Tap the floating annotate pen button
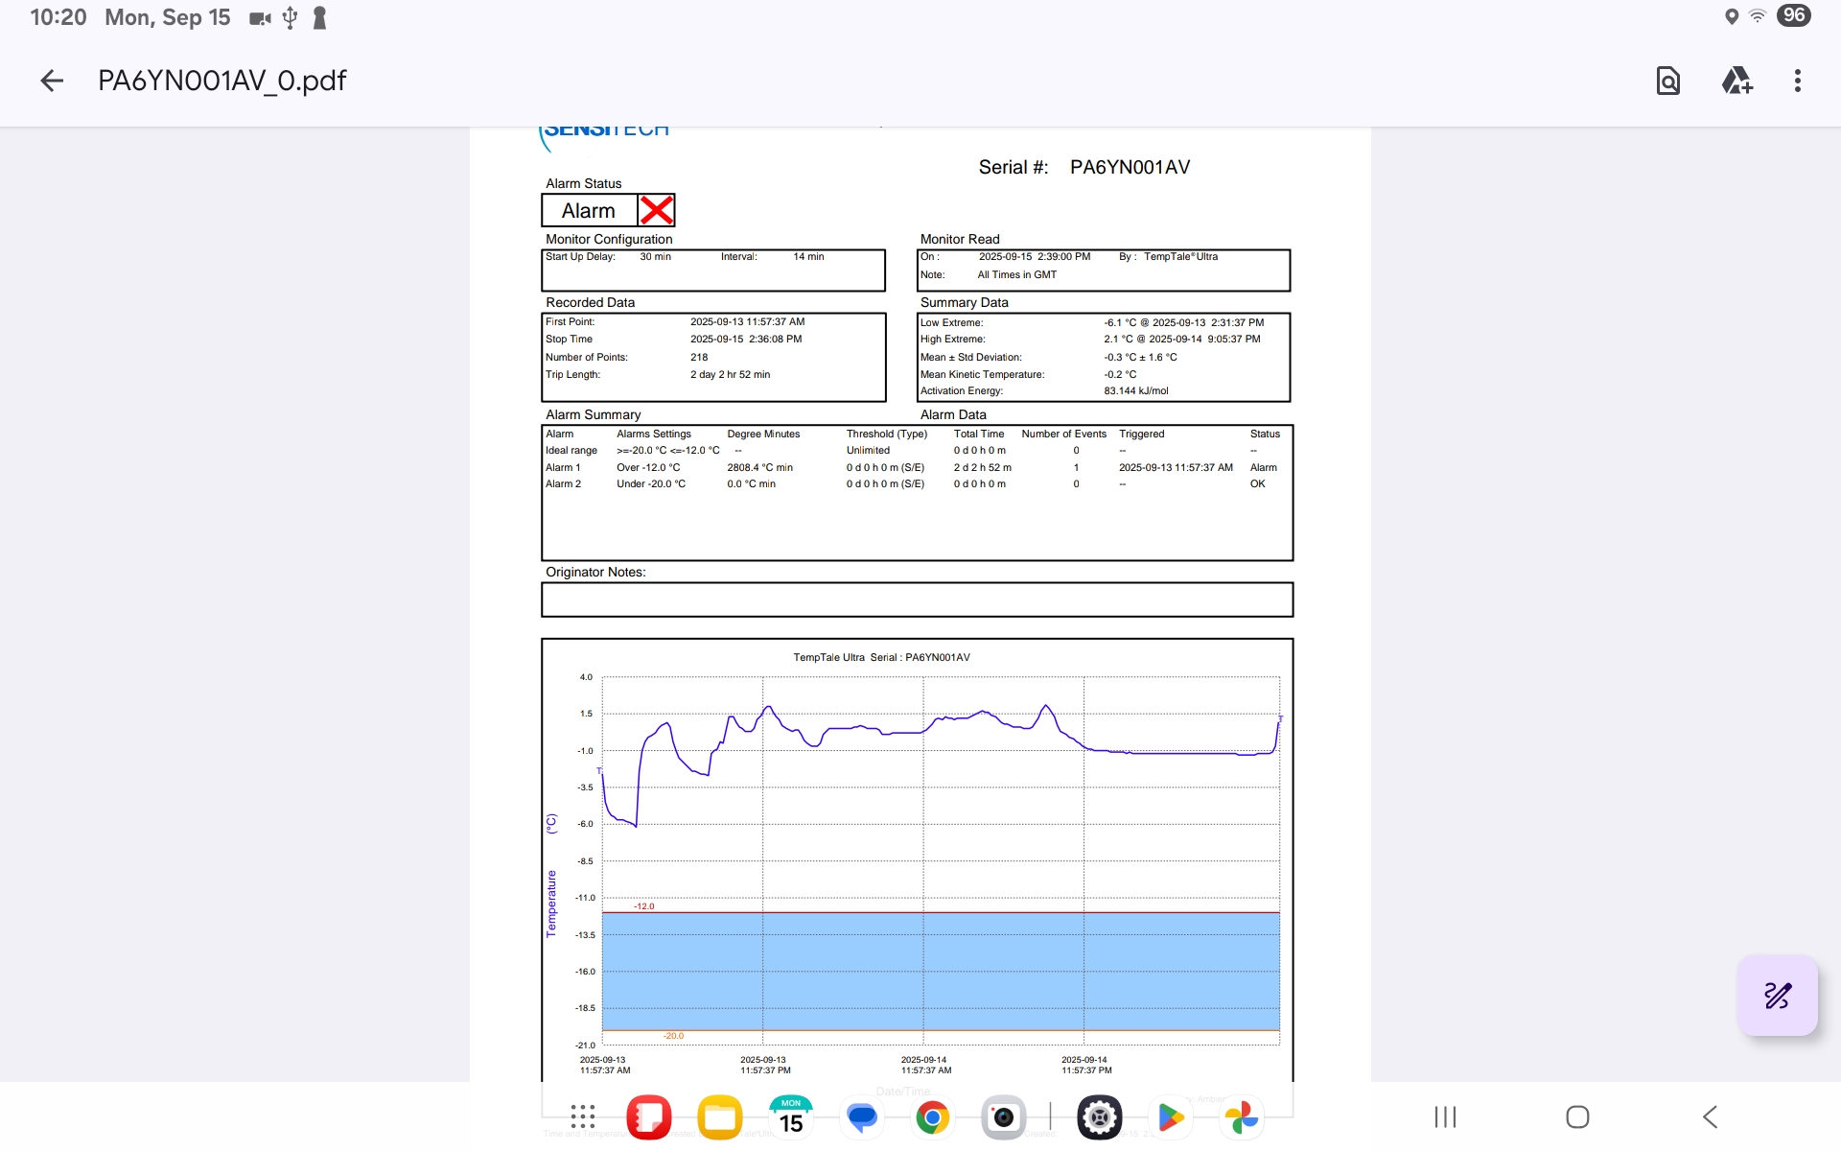 (x=1777, y=996)
